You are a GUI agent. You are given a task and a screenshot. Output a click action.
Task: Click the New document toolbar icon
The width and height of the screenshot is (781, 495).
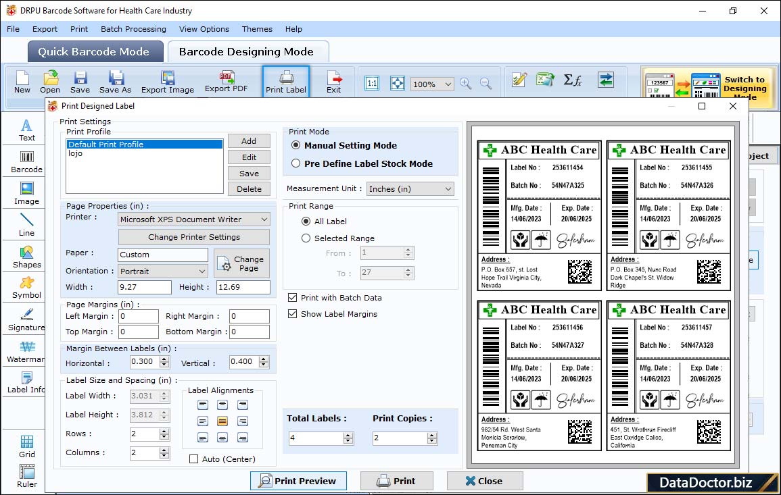click(22, 82)
